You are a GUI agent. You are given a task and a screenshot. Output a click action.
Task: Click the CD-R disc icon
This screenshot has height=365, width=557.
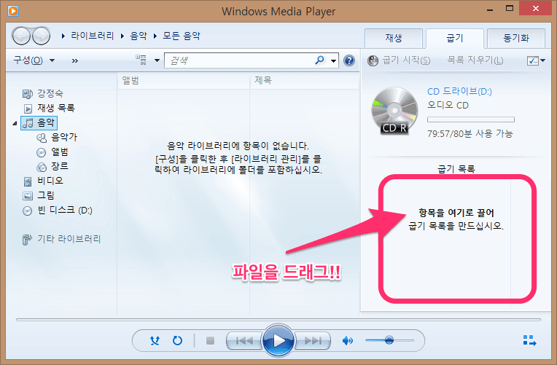pyautogui.click(x=394, y=111)
